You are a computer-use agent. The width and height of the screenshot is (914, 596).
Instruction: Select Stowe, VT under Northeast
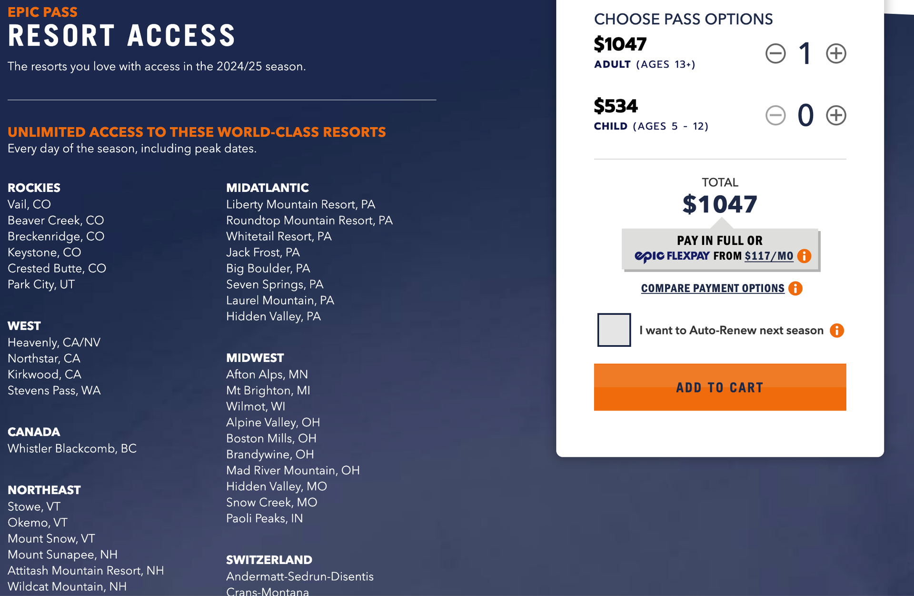33,506
